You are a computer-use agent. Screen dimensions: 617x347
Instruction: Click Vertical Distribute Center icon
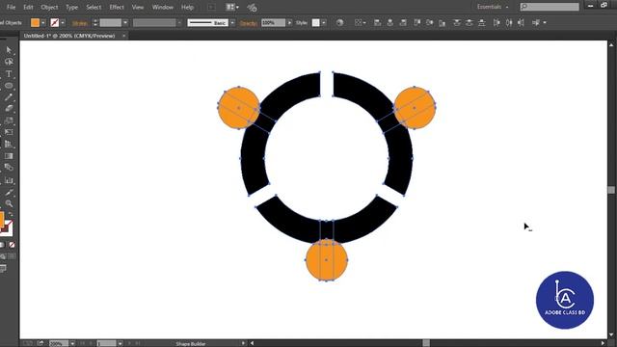click(x=469, y=23)
